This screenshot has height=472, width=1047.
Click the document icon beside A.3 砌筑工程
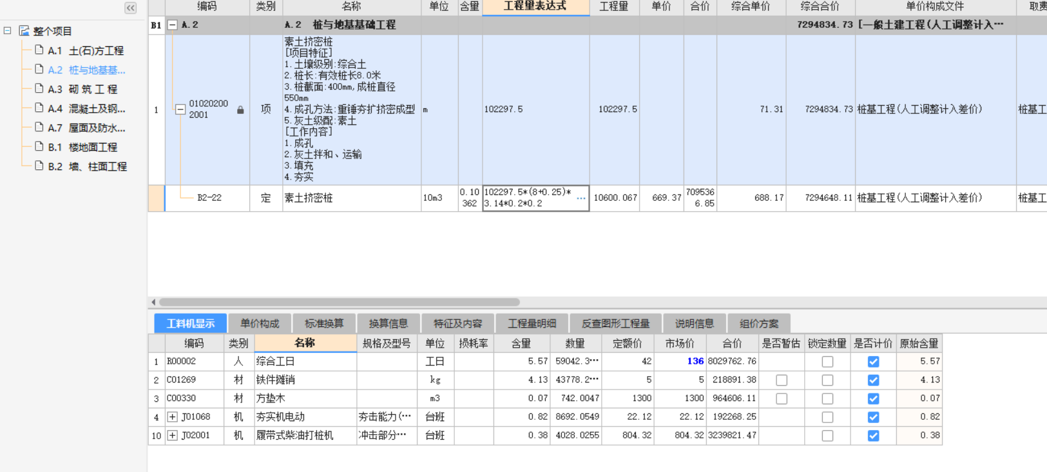click(39, 88)
